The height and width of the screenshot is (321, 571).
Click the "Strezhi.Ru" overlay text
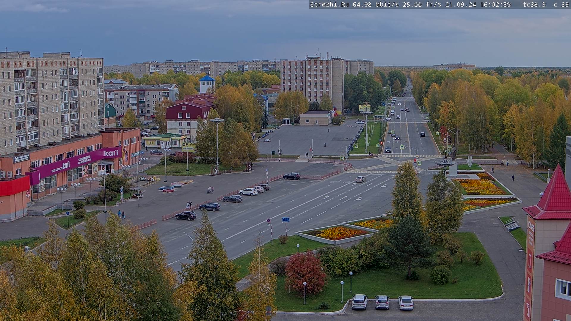(330, 4)
